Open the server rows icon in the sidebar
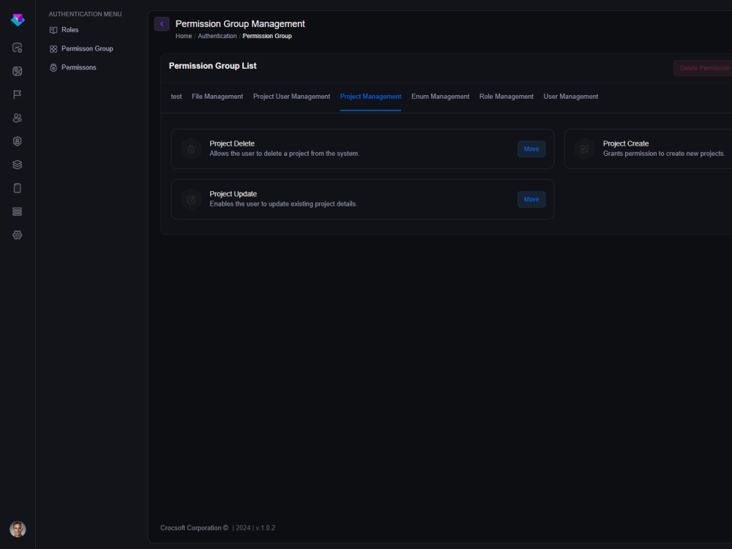The image size is (732, 549). pos(18,212)
